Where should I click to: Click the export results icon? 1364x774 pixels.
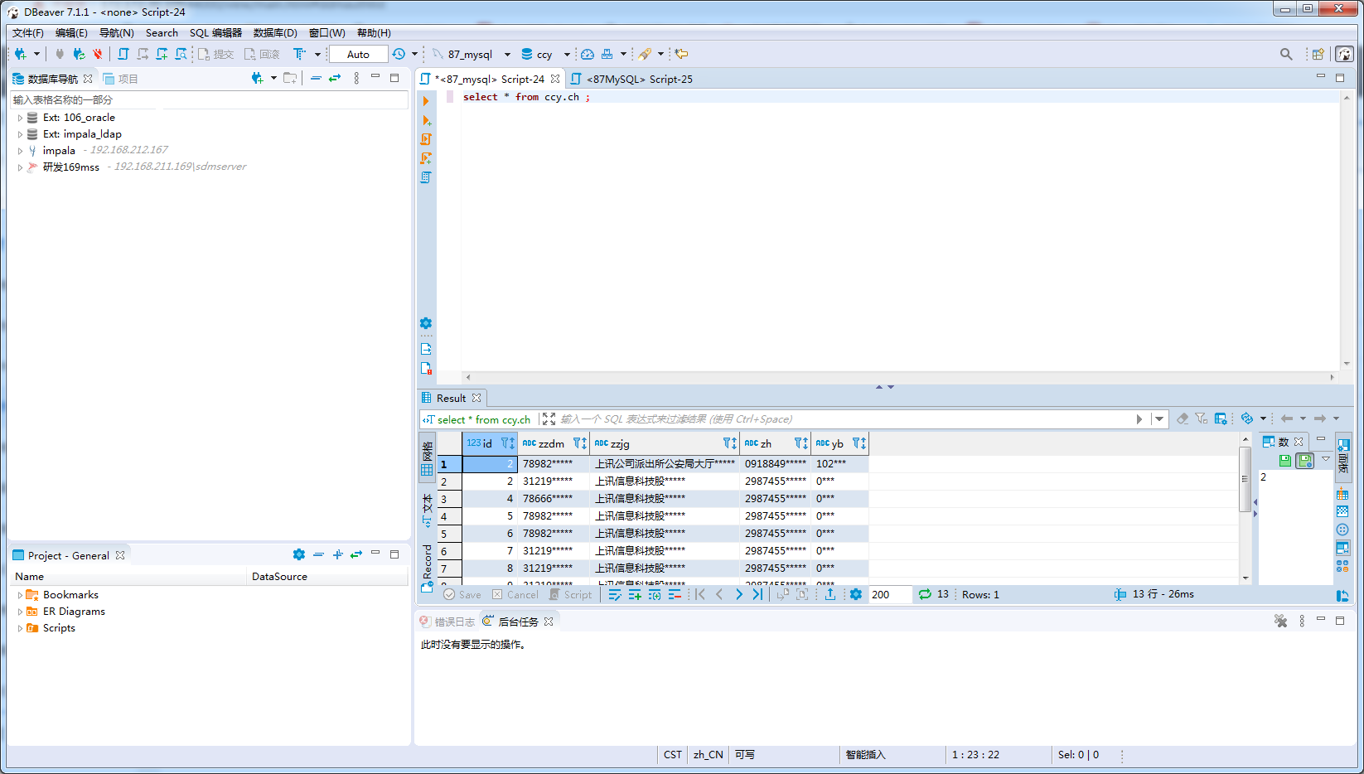pyautogui.click(x=830, y=594)
